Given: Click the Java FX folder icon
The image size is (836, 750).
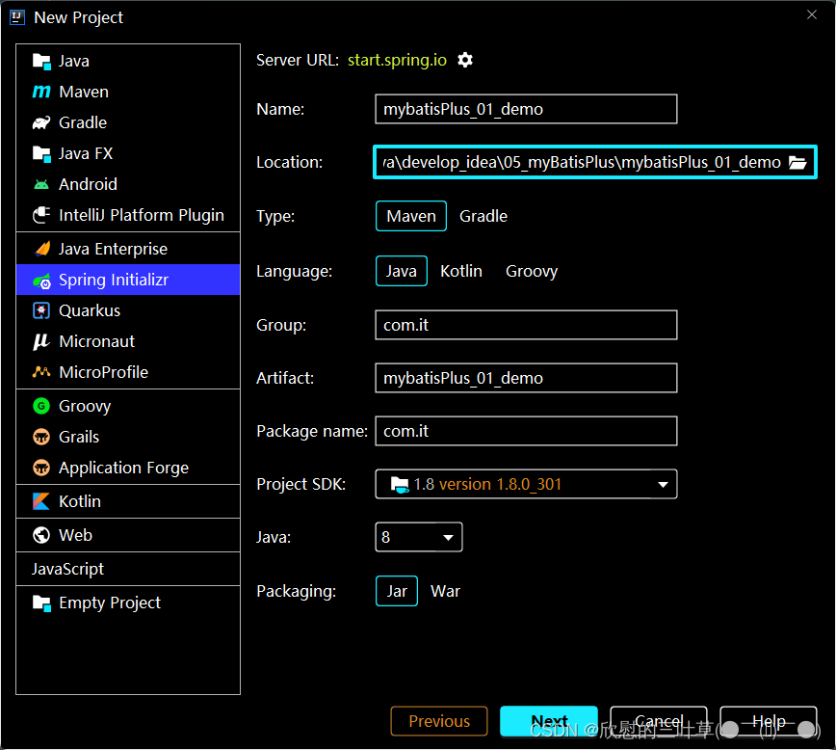Looking at the screenshot, I should pyautogui.click(x=41, y=153).
